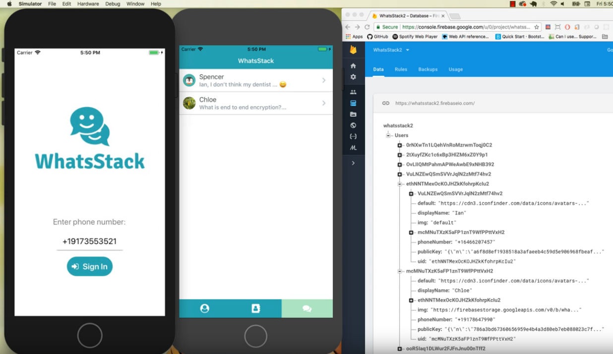Screen dimensions: 613x354
Task: Switch to the Backups tab
Action: pos(428,69)
